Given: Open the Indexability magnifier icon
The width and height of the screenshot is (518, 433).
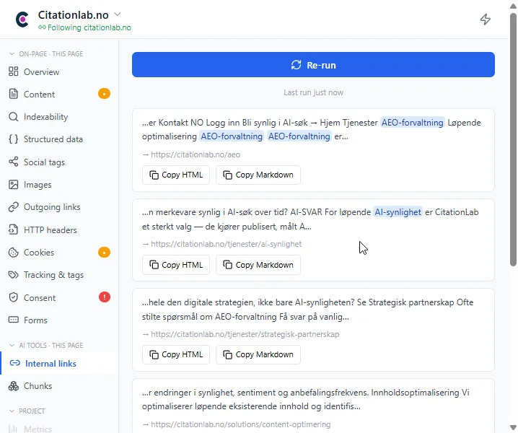Looking at the screenshot, I should pyautogui.click(x=13, y=117).
